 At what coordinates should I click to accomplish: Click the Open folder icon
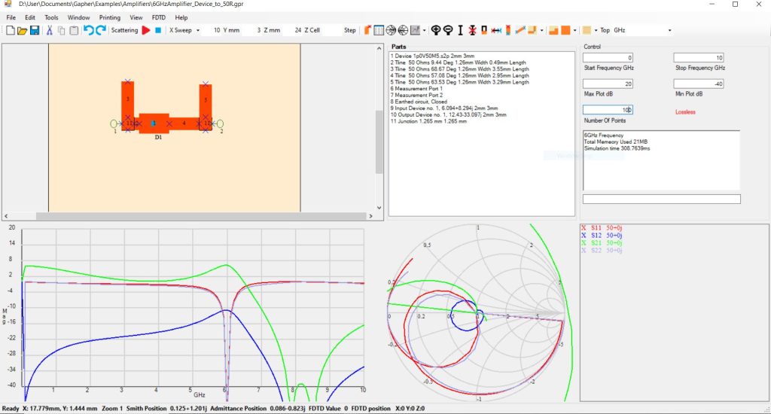[23, 30]
